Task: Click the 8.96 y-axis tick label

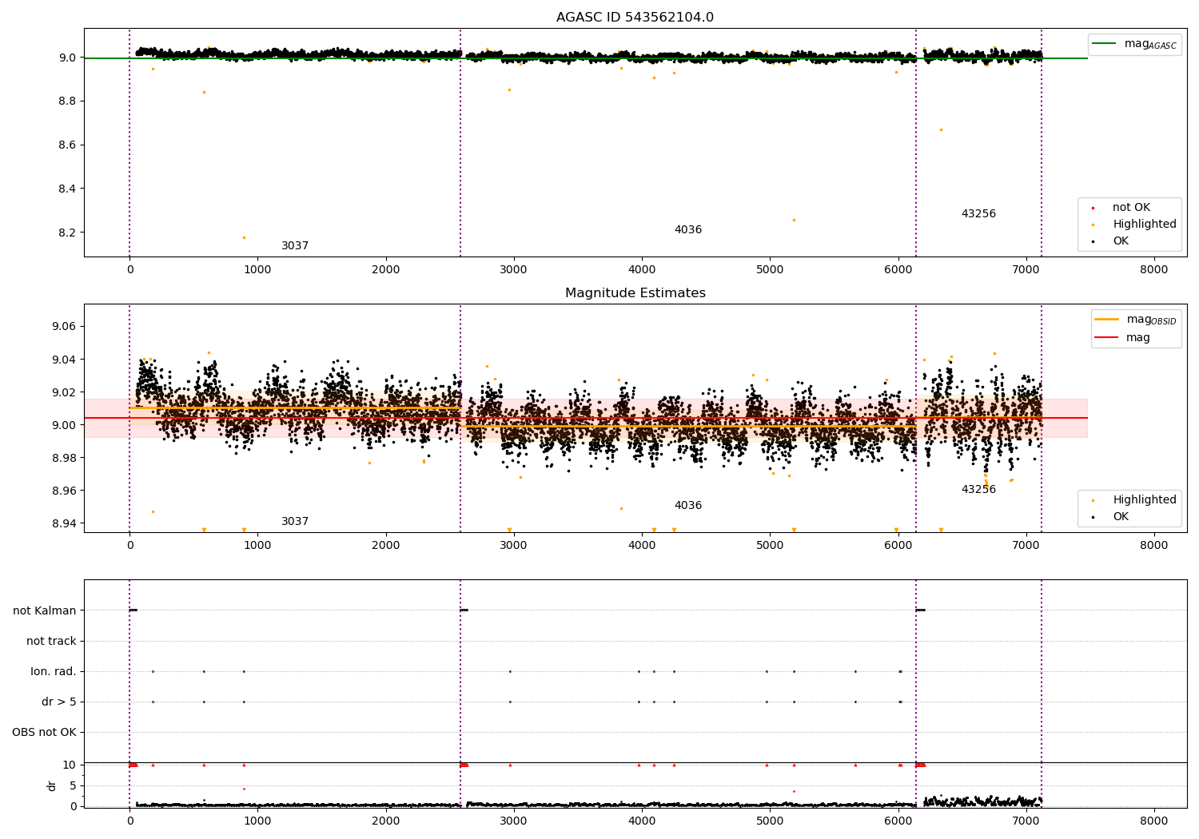Action: tap(64, 491)
